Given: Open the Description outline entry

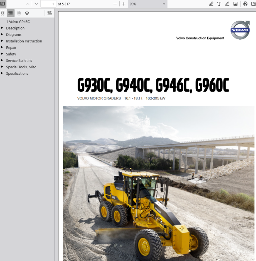Looking at the screenshot, I should point(15,28).
